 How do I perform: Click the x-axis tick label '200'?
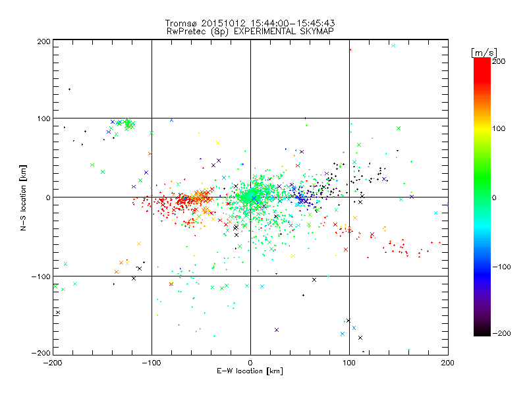coord(448,363)
